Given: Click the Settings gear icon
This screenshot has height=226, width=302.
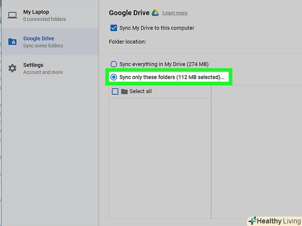Looking at the screenshot, I should click(12, 68).
